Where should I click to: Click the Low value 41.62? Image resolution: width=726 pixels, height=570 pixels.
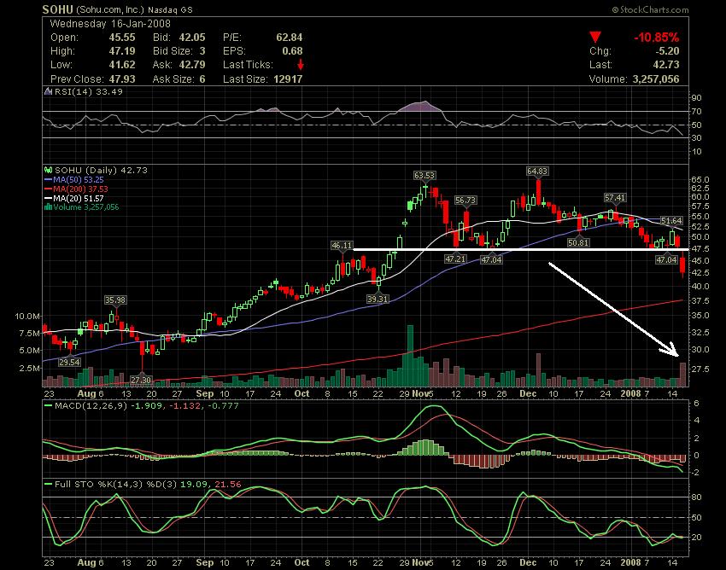click(x=122, y=65)
